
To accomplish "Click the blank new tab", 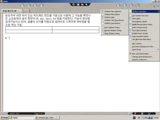I will click(x=26, y=11).
